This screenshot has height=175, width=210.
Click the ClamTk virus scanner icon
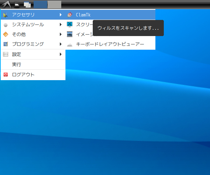pyautogui.click(x=70, y=15)
